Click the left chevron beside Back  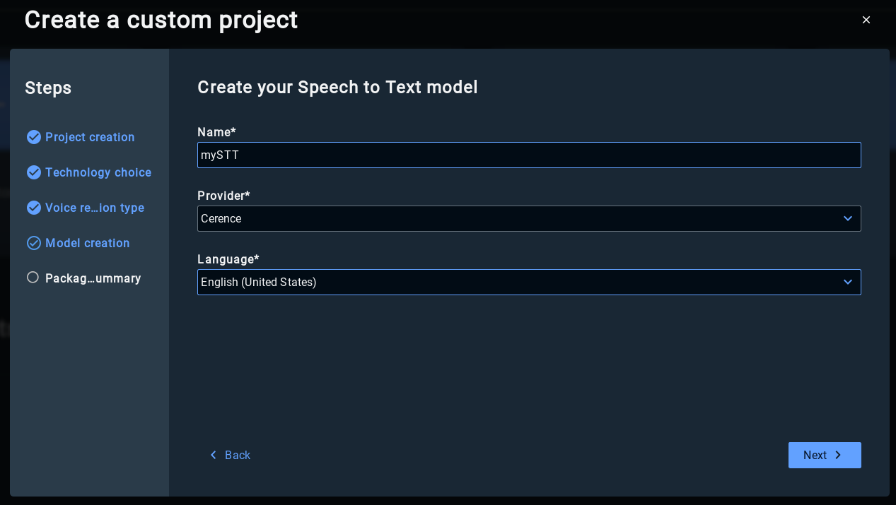(214, 456)
